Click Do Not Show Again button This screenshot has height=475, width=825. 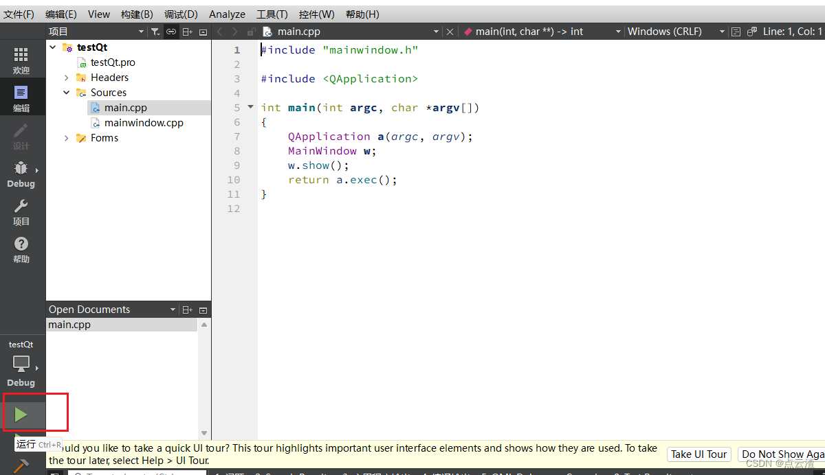(782, 454)
